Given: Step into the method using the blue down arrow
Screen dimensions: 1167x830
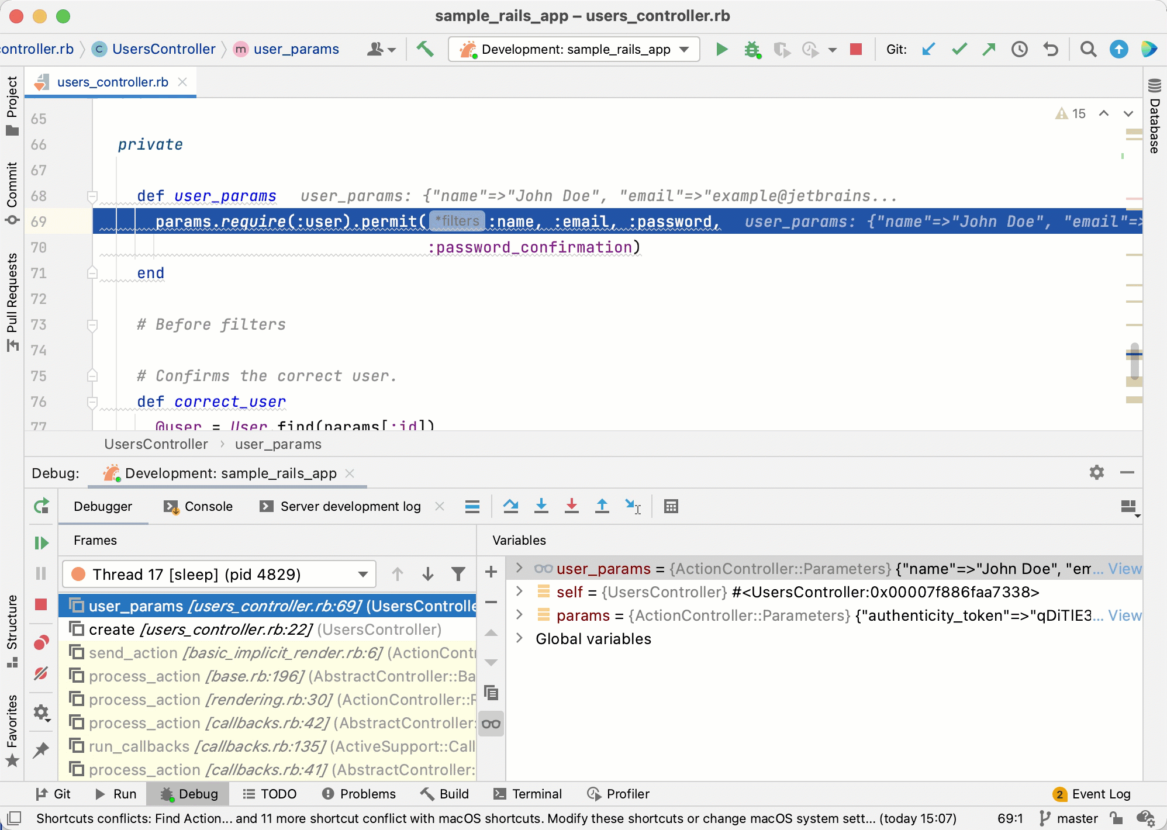Looking at the screenshot, I should tap(541, 506).
